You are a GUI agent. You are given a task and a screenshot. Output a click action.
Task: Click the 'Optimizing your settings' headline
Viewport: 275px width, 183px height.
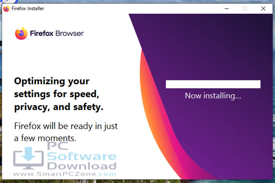point(59,94)
